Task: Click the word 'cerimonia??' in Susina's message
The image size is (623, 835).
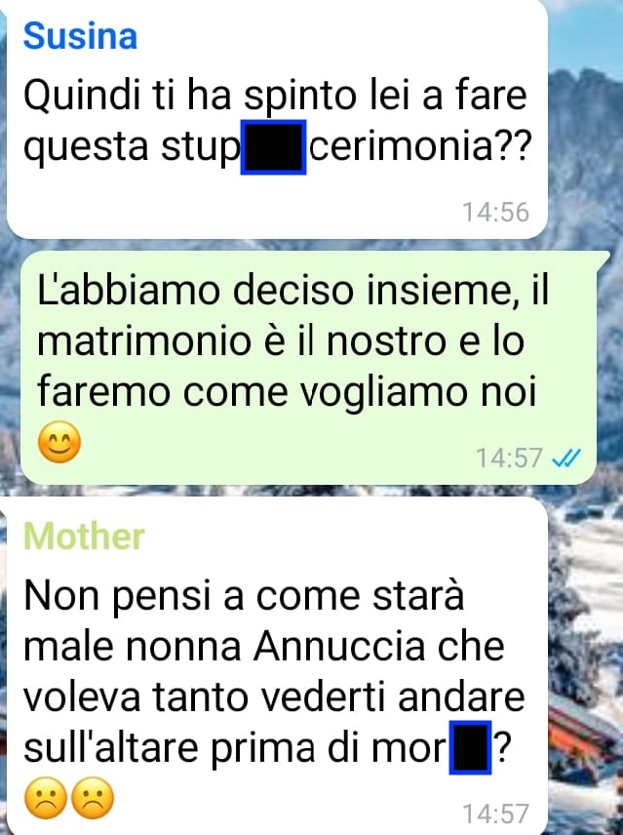Action: [x=420, y=146]
